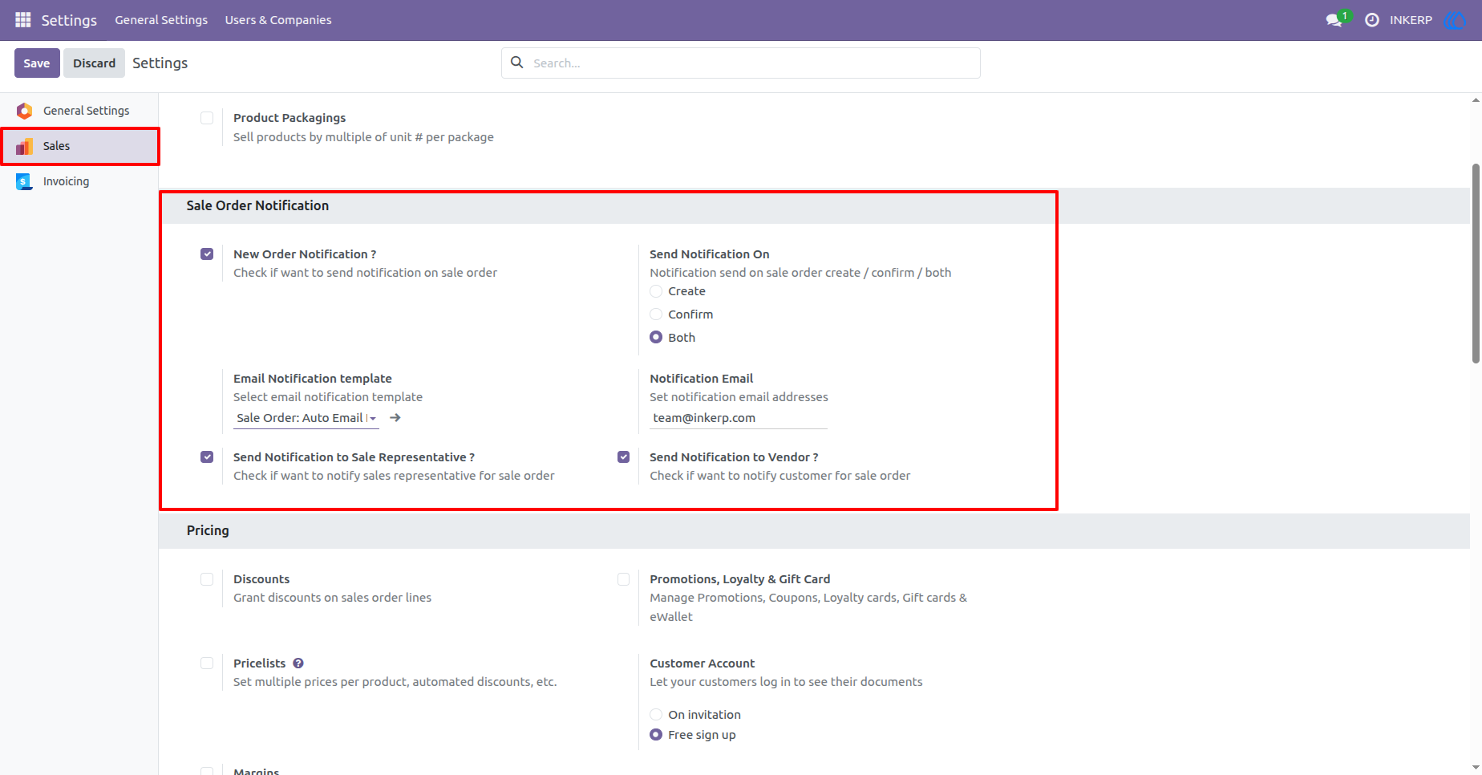
Task: Click the Discard button
Action: [95, 63]
